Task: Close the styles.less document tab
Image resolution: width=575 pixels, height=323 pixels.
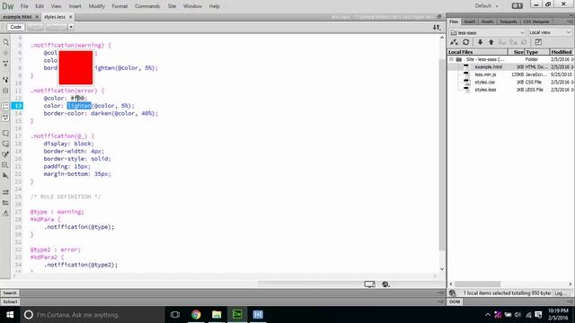Action: pyautogui.click(x=70, y=17)
